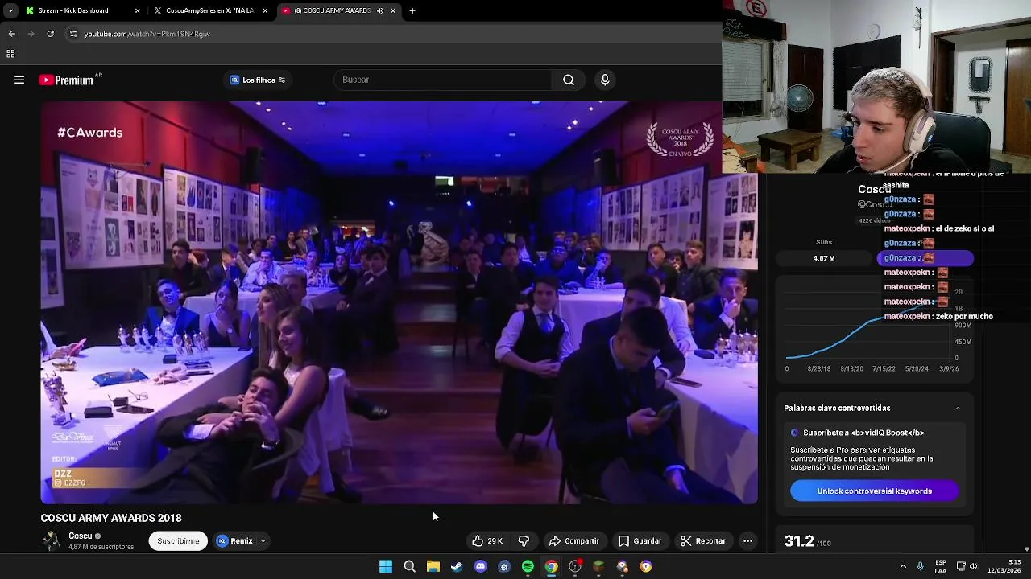Open the Coscu channel name link
Image resolution: width=1031 pixels, height=579 pixels.
point(81,536)
